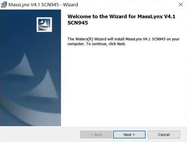This screenshot has height=142, width=187.
Task: Click the 'Waters(R)' word in the description
Action: click(x=84, y=39)
